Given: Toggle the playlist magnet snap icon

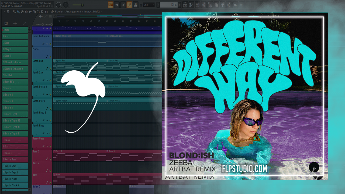Looking at the screenshot, I should pos(8,12).
